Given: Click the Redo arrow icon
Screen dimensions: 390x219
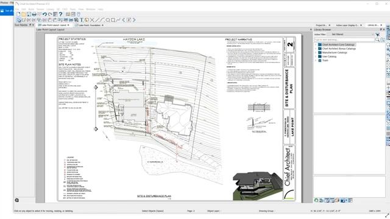Looking at the screenshot, I should 50,15.
